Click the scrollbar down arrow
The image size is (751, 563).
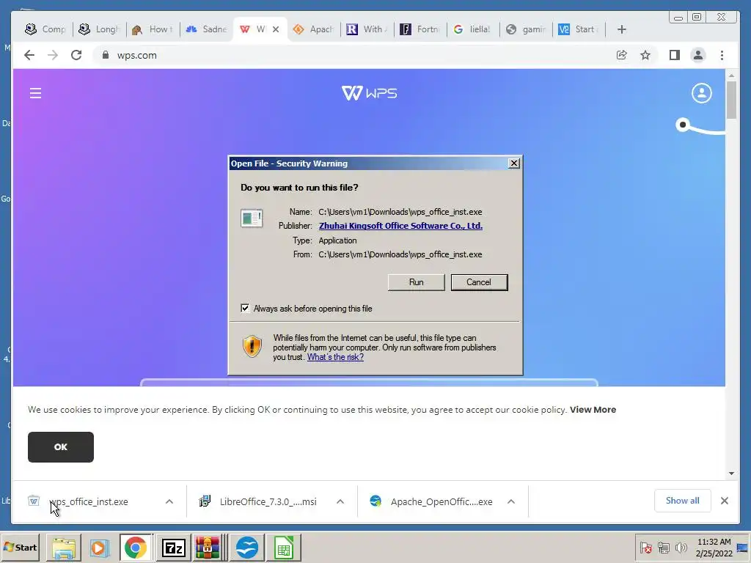point(731,474)
